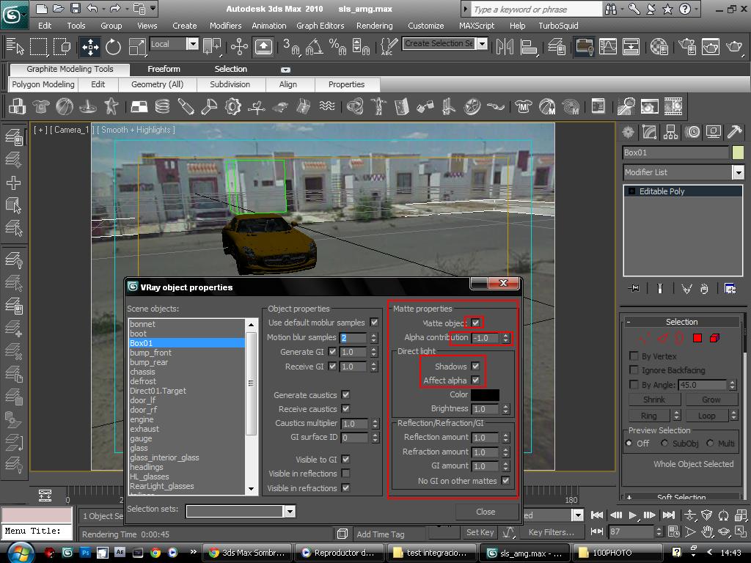Viewport: 751px width, 563px height.
Task: Click the black matte Color swatch
Action: tap(485, 394)
